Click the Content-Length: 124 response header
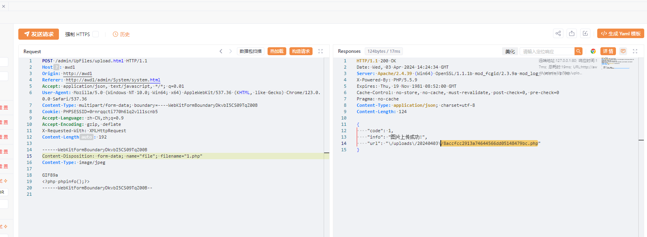Viewport: 647px width, 237px height. pos(381,112)
